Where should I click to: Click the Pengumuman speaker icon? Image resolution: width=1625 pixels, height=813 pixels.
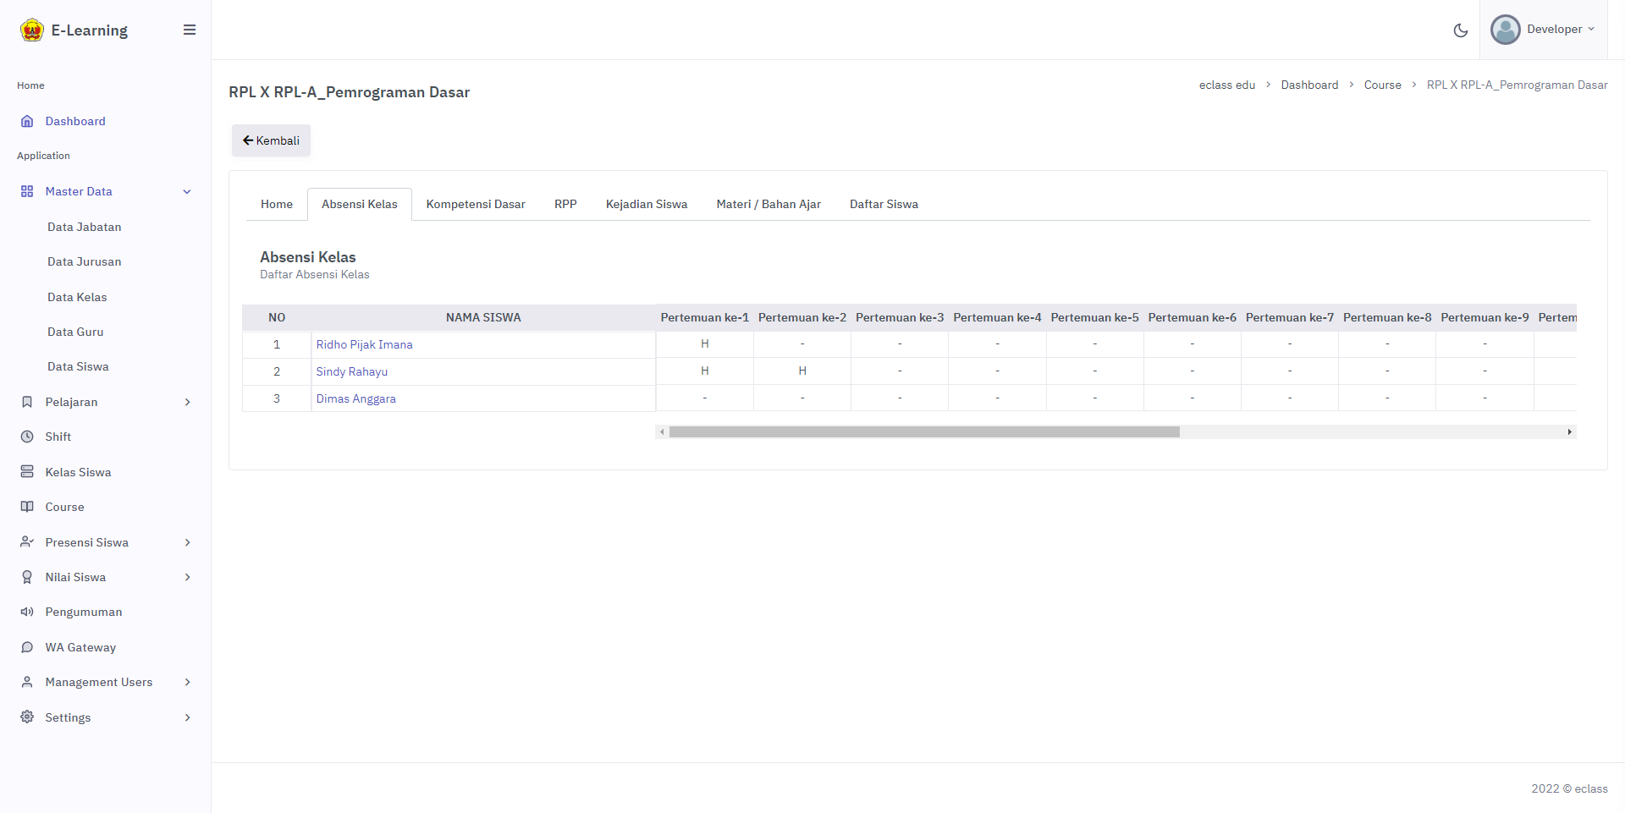click(27, 612)
